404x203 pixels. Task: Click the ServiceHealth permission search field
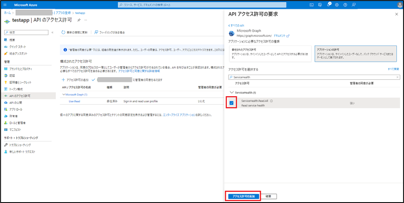pyautogui.click(x=314, y=77)
